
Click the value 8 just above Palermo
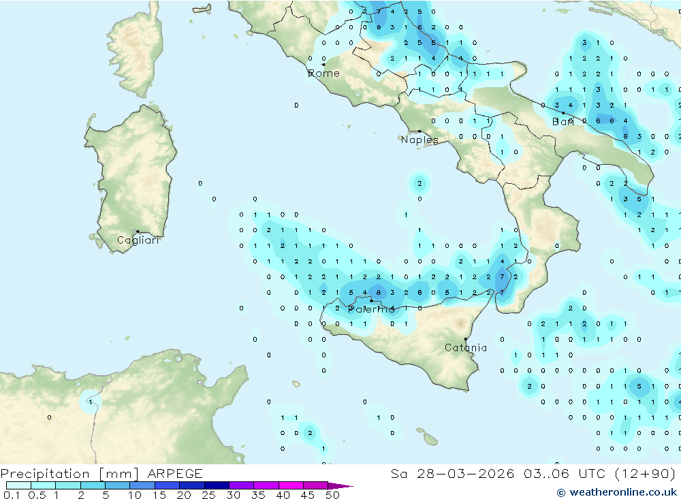[x=379, y=293]
